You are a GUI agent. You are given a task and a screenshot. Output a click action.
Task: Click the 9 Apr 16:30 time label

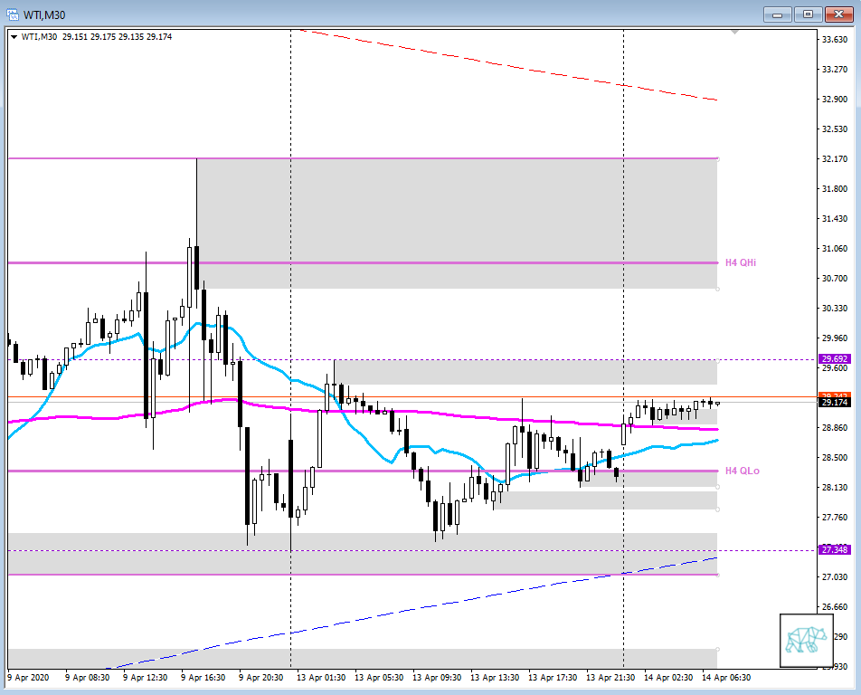(202, 677)
